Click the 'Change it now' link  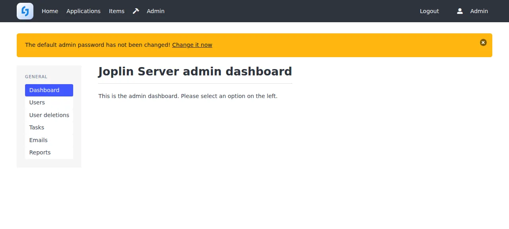coord(192,45)
